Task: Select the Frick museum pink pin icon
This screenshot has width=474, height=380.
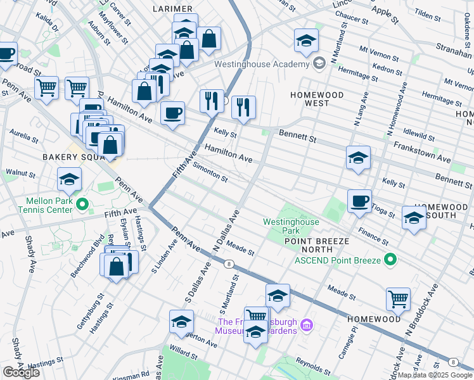Action: coord(307,326)
